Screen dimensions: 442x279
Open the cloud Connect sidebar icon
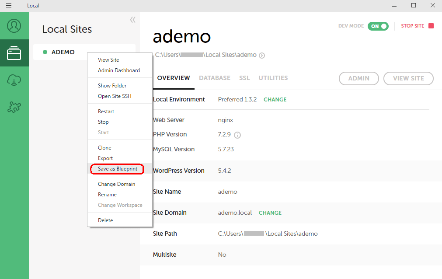click(x=14, y=80)
